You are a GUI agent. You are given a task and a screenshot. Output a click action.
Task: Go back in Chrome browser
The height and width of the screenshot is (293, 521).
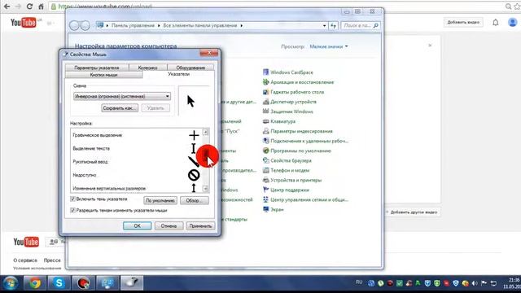pyautogui.click(x=7, y=7)
